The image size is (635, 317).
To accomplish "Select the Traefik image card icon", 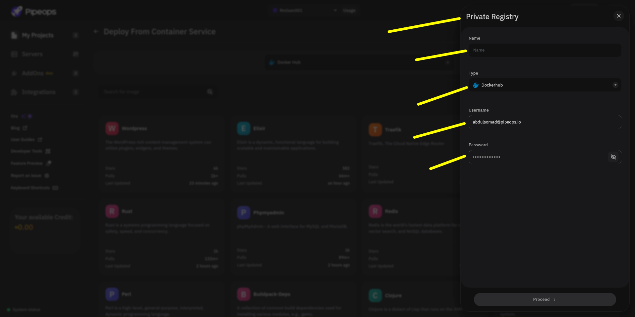I will pos(375,130).
